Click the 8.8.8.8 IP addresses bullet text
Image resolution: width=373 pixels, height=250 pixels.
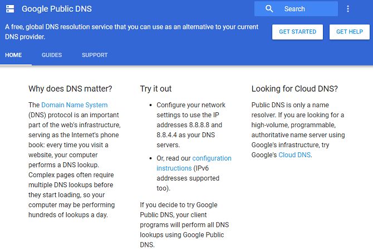pos(191,125)
